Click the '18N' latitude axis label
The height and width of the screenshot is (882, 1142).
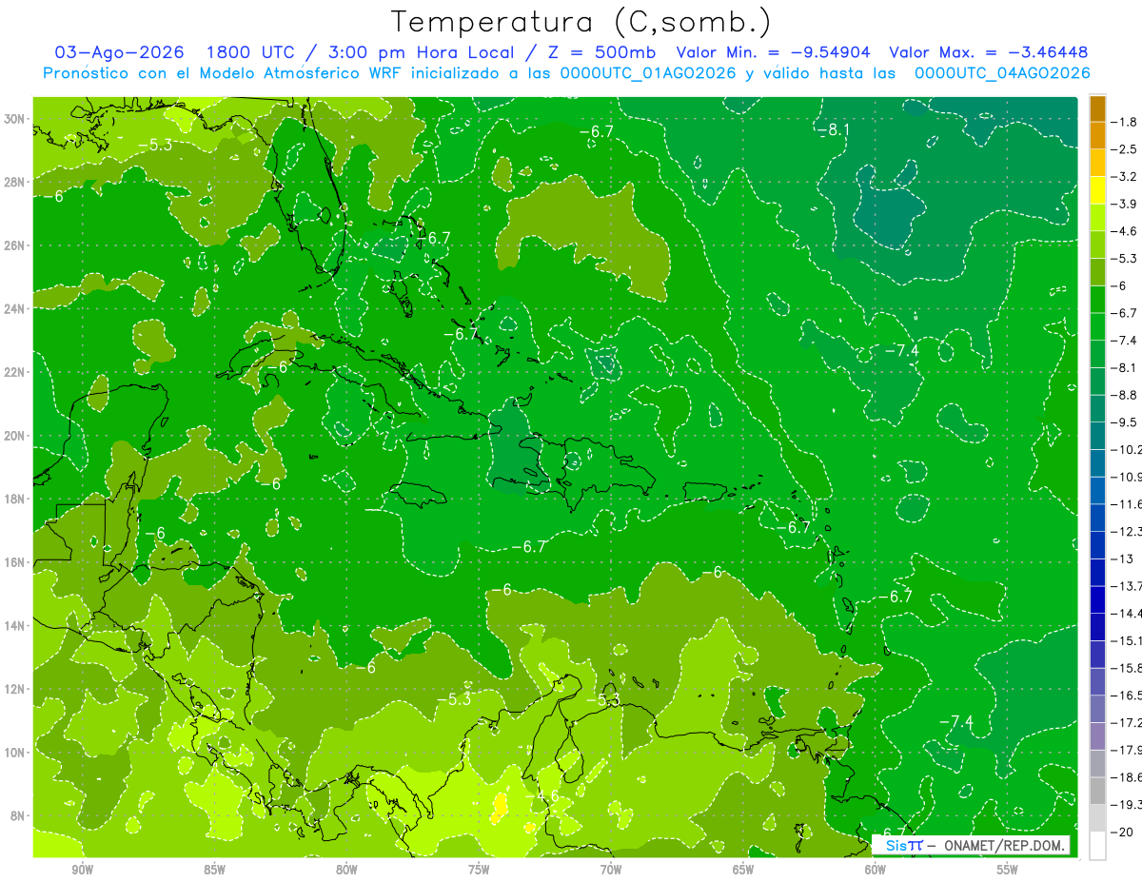click(x=15, y=499)
